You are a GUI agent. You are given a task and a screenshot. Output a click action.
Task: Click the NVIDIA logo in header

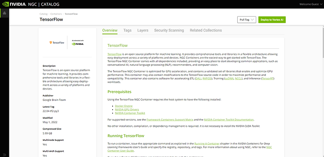14,4
